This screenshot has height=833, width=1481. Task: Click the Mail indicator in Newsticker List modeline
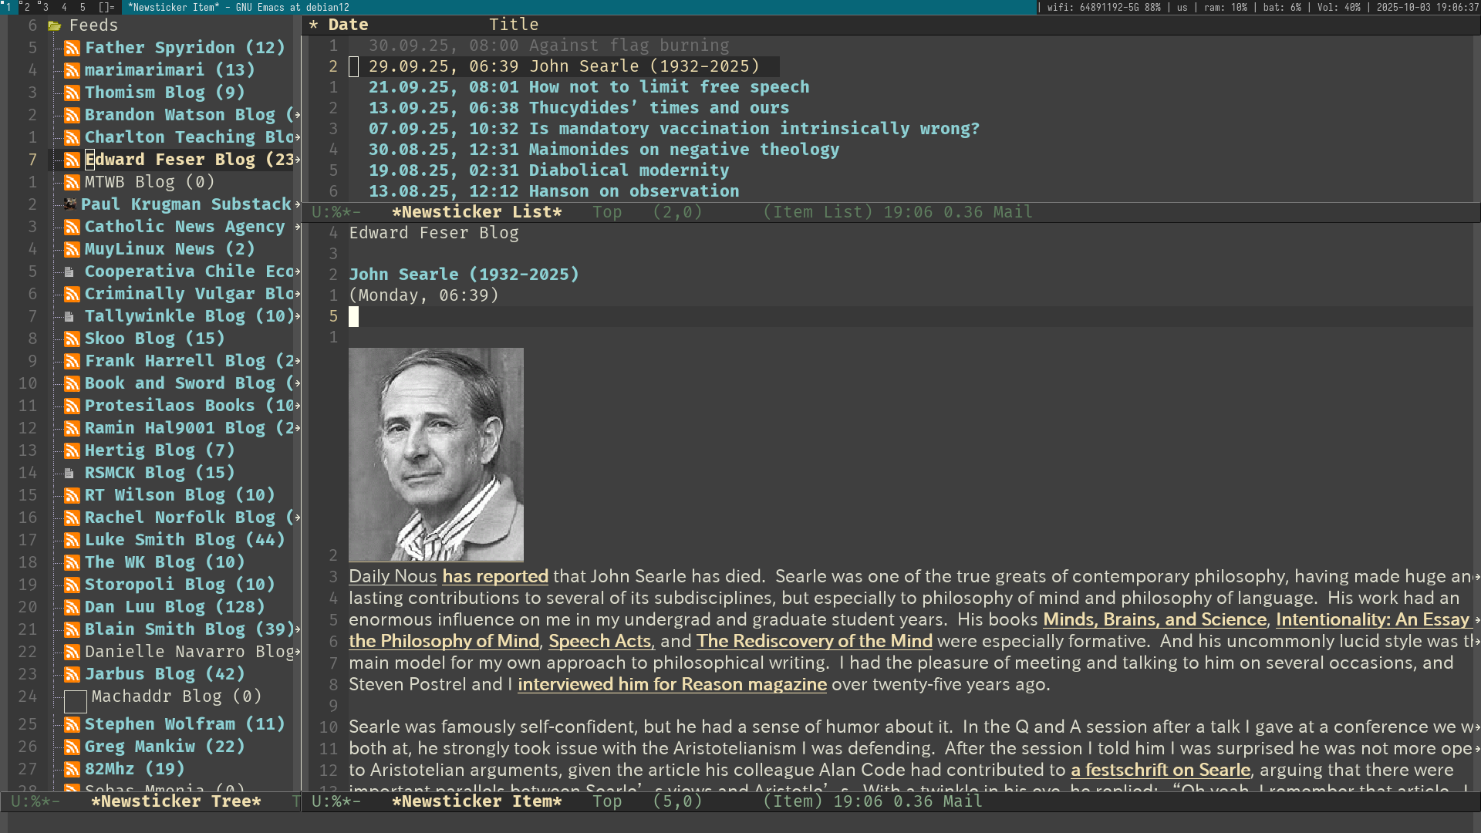[x=1012, y=212]
